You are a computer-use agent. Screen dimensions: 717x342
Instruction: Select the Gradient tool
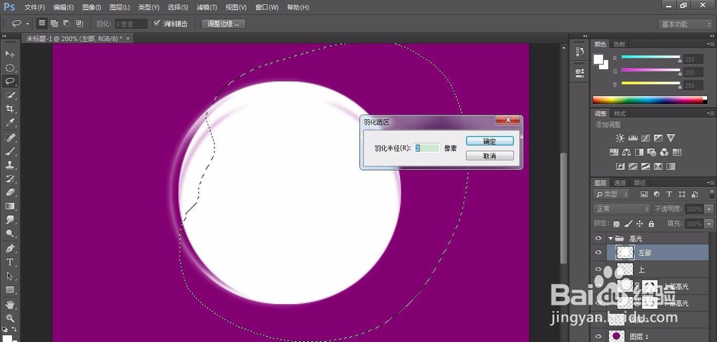[x=10, y=206]
